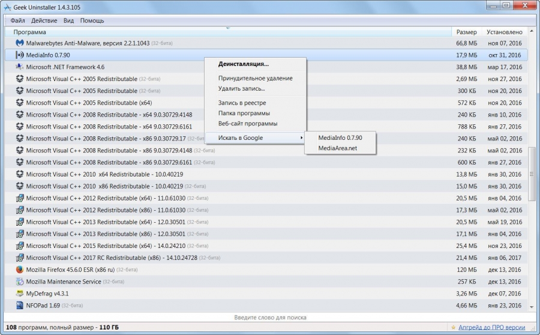Click icon of Visual C++ 2010 x86 Redistributable
Screen dimensions: 540x335
20,186
